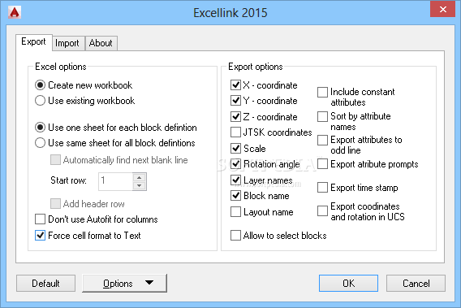Image resolution: width=461 pixels, height=308 pixels.
Task: Uncheck the X - coordinate checkbox
Action: [236, 85]
